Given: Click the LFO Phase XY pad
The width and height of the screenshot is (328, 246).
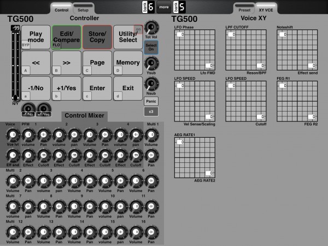Looking at the screenshot, I should [195, 50].
